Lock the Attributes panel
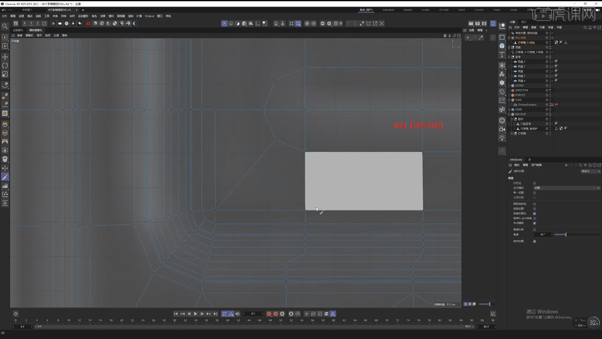This screenshot has width=602, height=339. click(x=590, y=165)
